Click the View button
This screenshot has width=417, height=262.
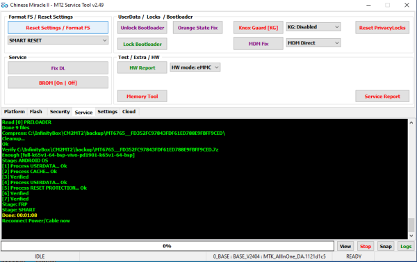[345, 246]
